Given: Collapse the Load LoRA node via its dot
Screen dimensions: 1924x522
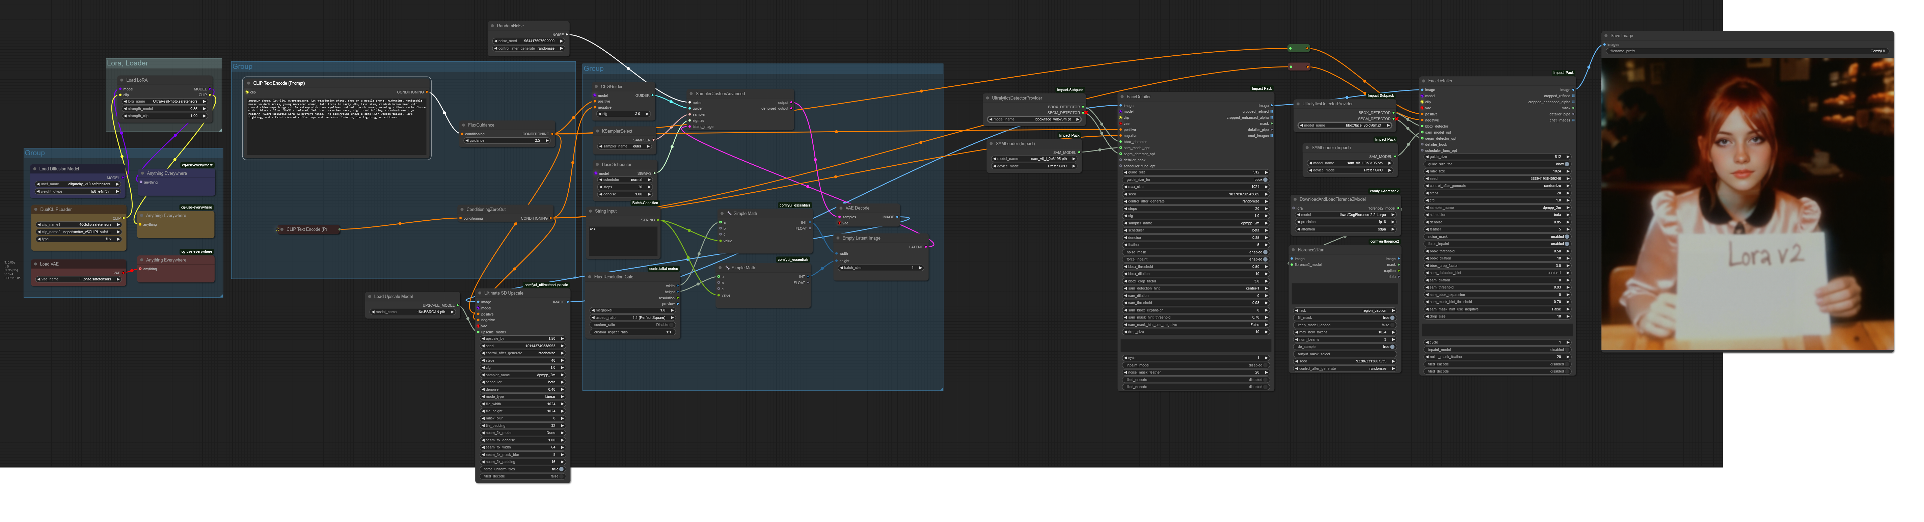Looking at the screenshot, I should tap(122, 80).
